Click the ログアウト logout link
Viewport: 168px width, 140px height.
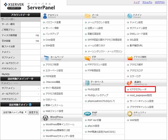160,2
